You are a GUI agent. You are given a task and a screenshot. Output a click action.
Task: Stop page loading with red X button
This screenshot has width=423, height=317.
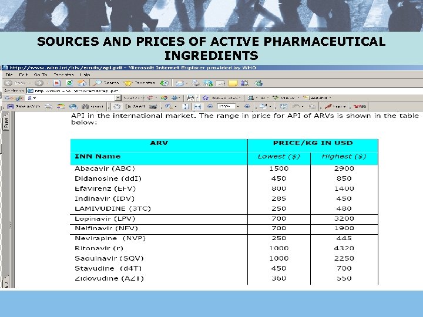coord(56,83)
